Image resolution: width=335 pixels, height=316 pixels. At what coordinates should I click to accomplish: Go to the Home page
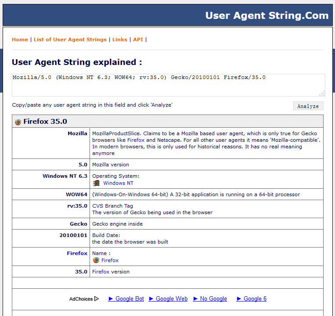point(20,39)
